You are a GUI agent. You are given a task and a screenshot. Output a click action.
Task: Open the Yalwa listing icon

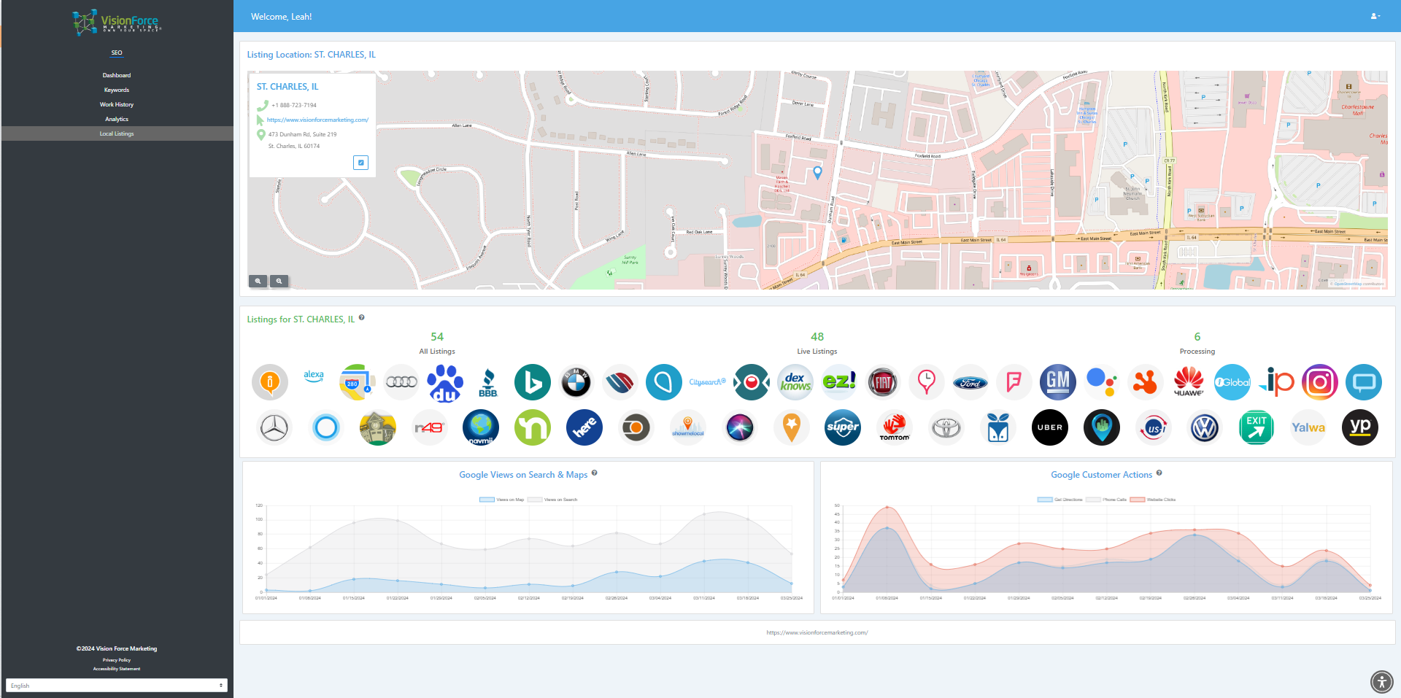click(1308, 427)
